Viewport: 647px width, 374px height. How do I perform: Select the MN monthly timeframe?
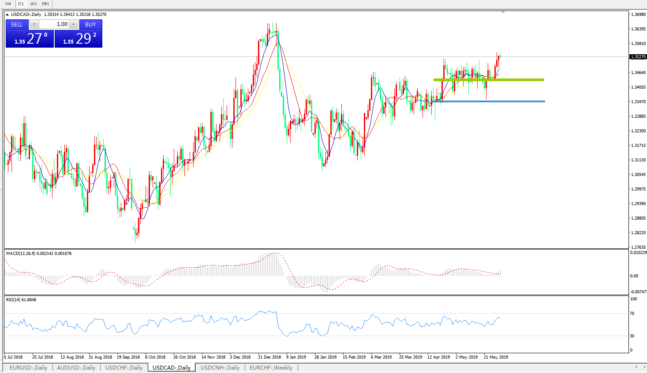coord(45,4)
